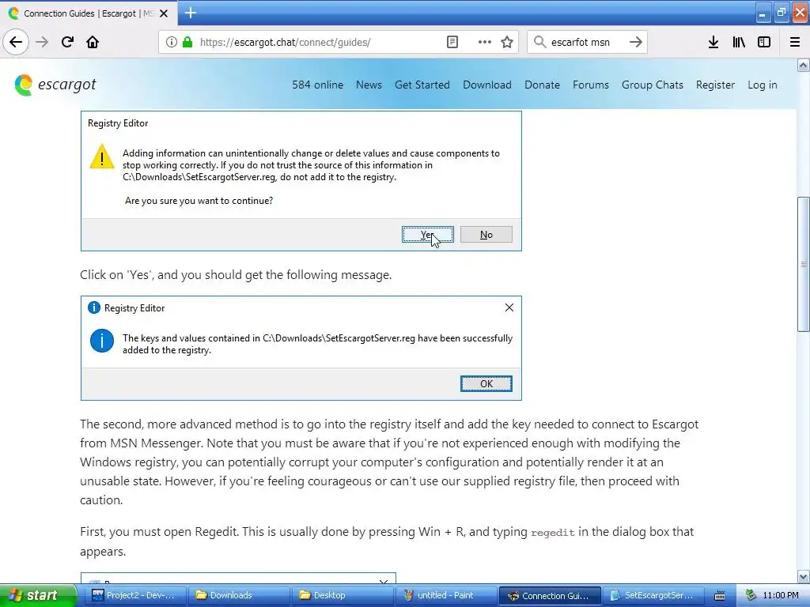Toggle the sidebar icon in toolbar
Image resolution: width=810 pixels, height=607 pixels.
point(764,42)
